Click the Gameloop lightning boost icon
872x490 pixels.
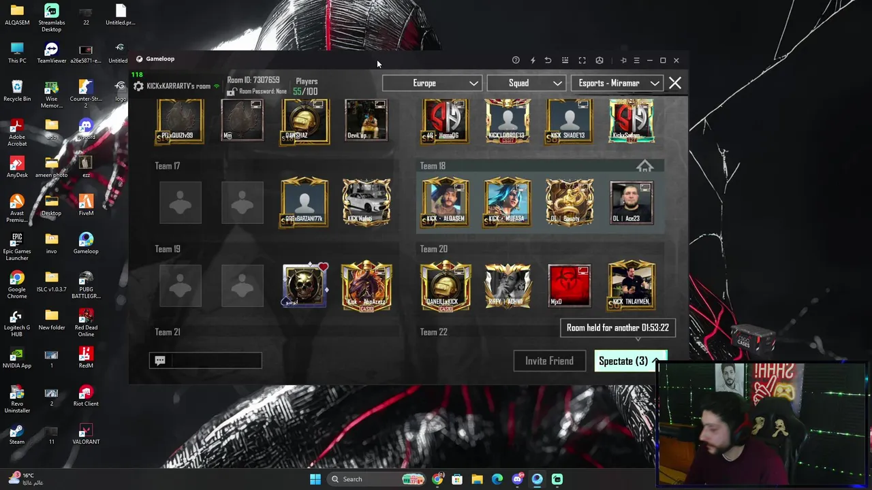coord(533,61)
